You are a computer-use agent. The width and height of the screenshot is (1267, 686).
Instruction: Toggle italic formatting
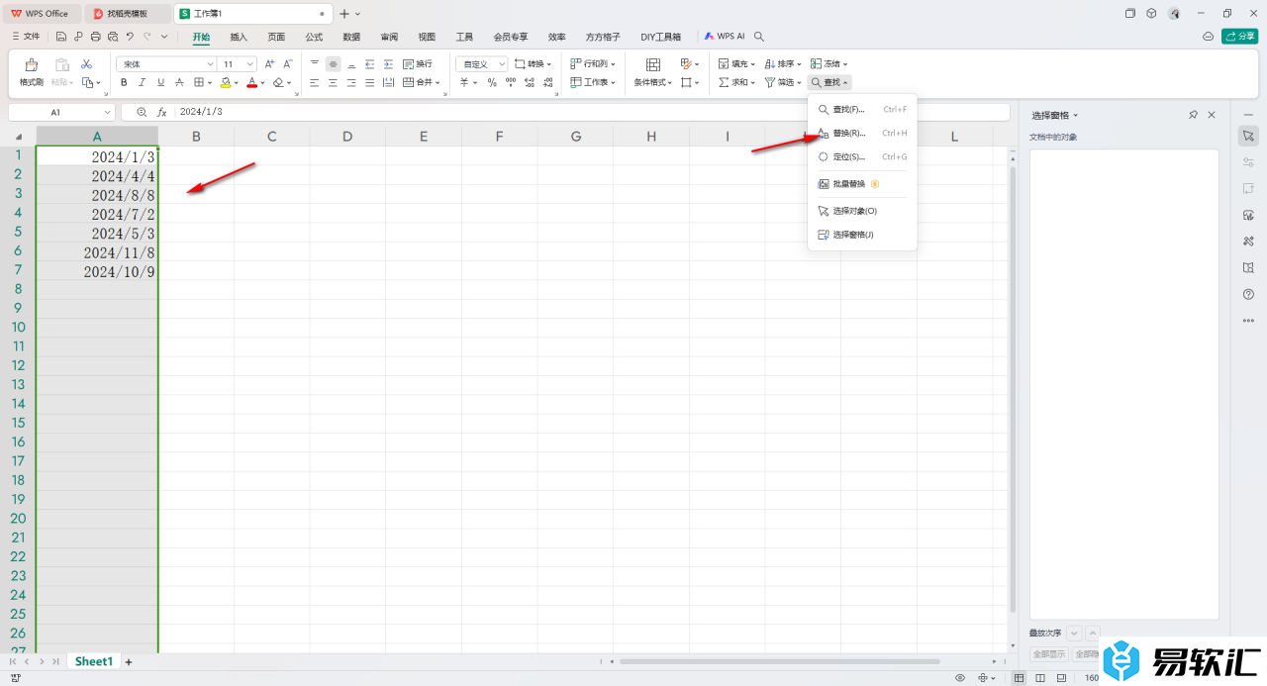click(142, 83)
